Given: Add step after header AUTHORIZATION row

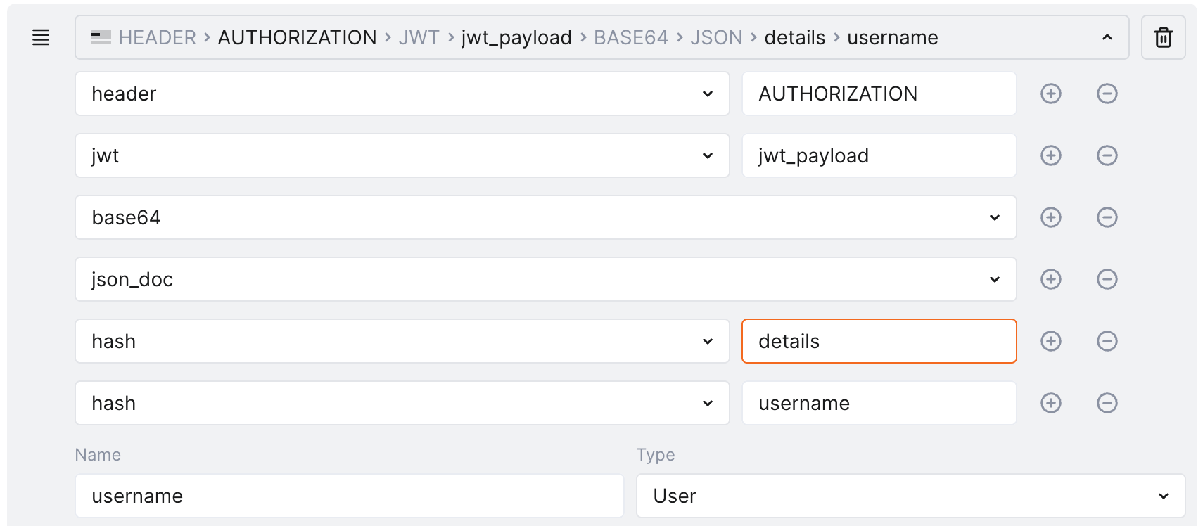Looking at the screenshot, I should click(1050, 94).
